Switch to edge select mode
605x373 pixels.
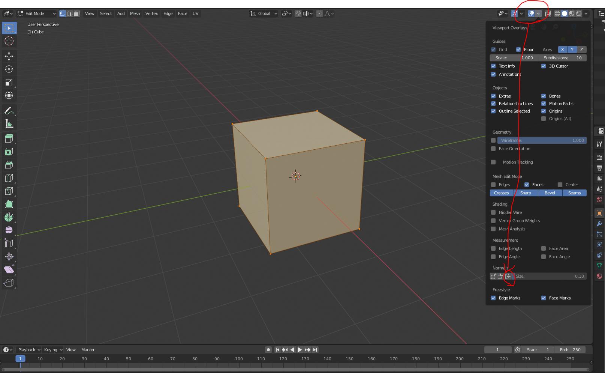(70, 14)
